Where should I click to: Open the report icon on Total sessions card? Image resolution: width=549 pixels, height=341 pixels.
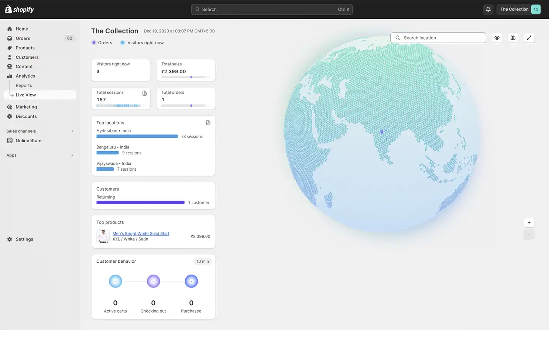coord(144,93)
